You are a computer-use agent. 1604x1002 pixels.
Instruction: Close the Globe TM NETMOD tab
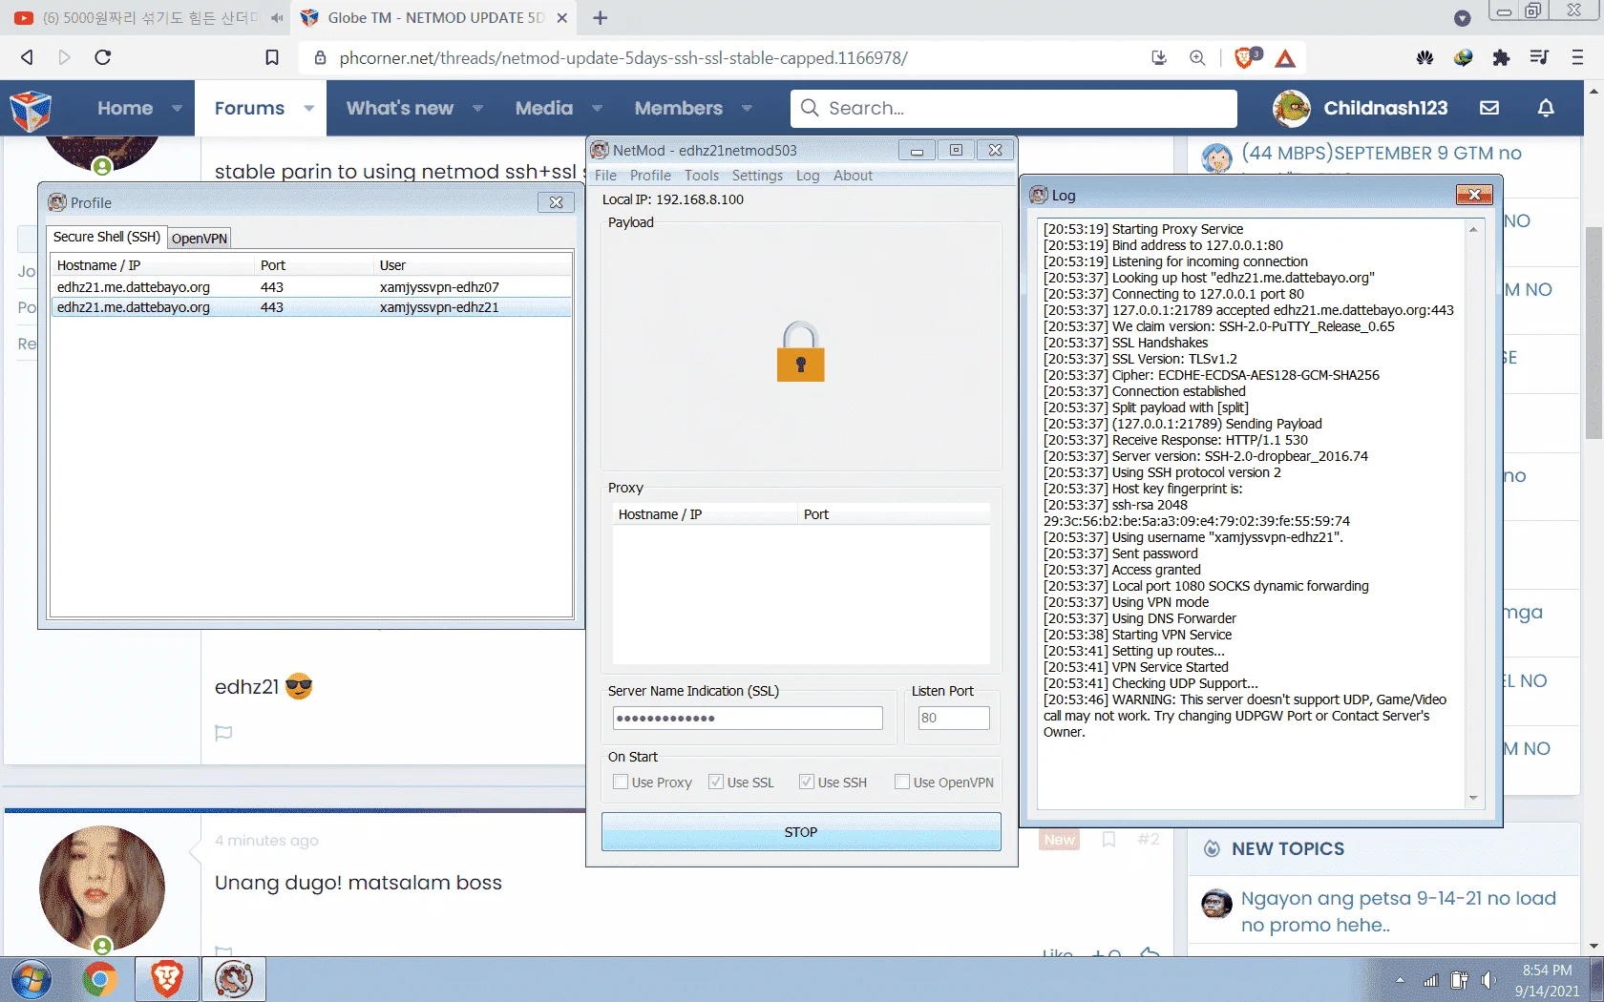[x=562, y=18]
